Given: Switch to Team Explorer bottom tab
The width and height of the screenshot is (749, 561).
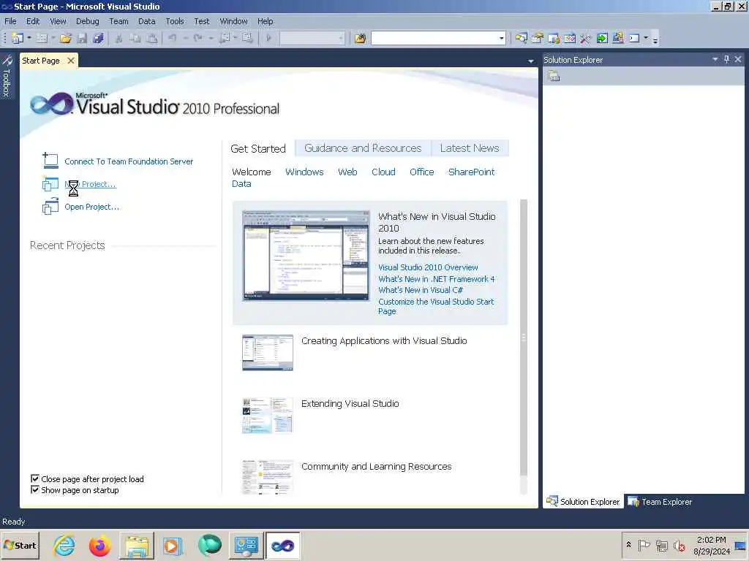Looking at the screenshot, I should tap(660, 502).
